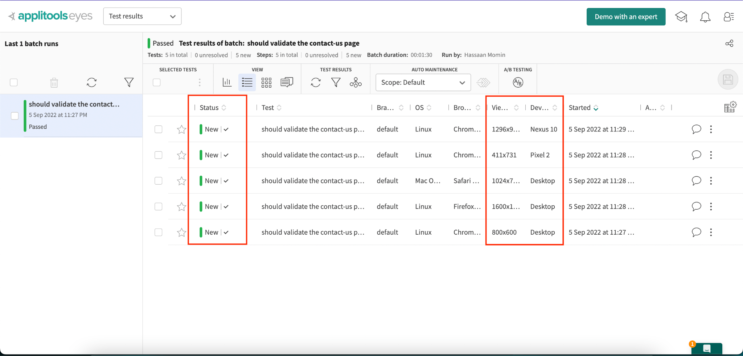The width and height of the screenshot is (743, 356).
Task: Open the test results filter funnel
Action: 336,83
